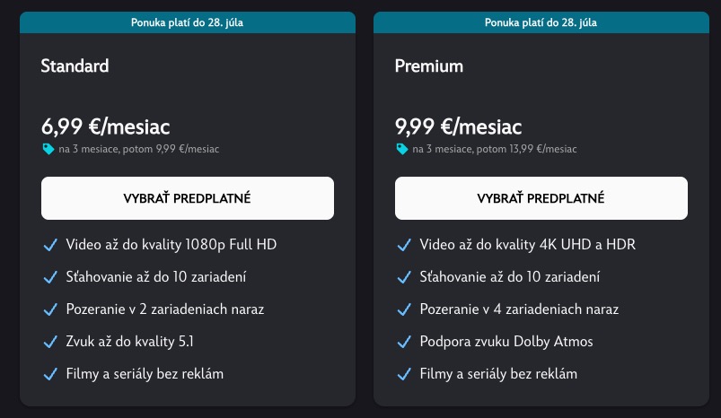
Task: Click the Premium plan title
Action: tap(429, 66)
